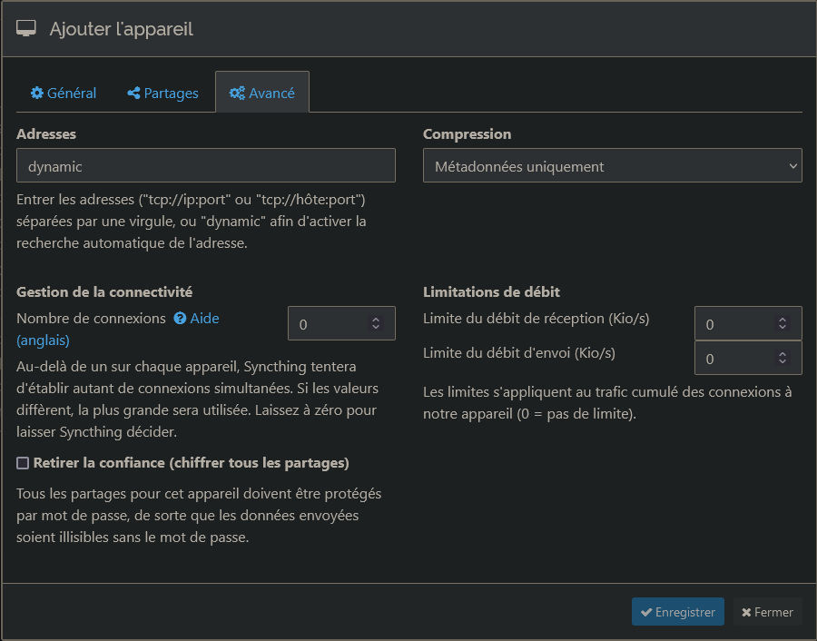Click the réception limit spinner arrows
The width and height of the screenshot is (817, 641).
(783, 323)
